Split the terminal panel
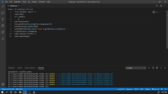Viewport: 168px width, 94px height. click(153, 68)
